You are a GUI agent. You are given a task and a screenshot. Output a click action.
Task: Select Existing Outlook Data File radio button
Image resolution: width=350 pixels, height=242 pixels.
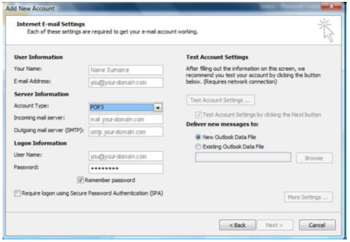pyautogui.click(x=198, y=146)
